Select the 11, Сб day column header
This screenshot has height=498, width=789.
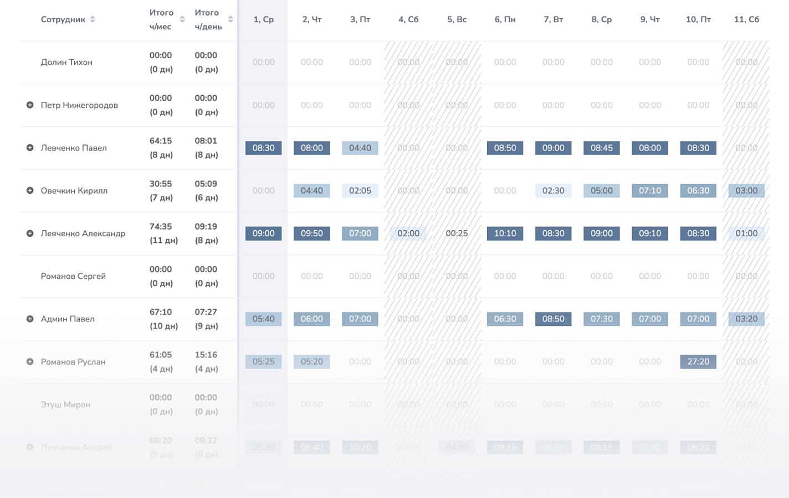click(x=746, y=19)
